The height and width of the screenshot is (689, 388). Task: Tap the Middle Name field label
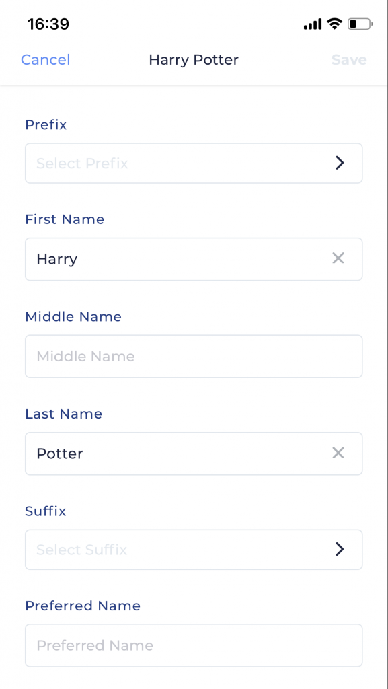[73, 317]
